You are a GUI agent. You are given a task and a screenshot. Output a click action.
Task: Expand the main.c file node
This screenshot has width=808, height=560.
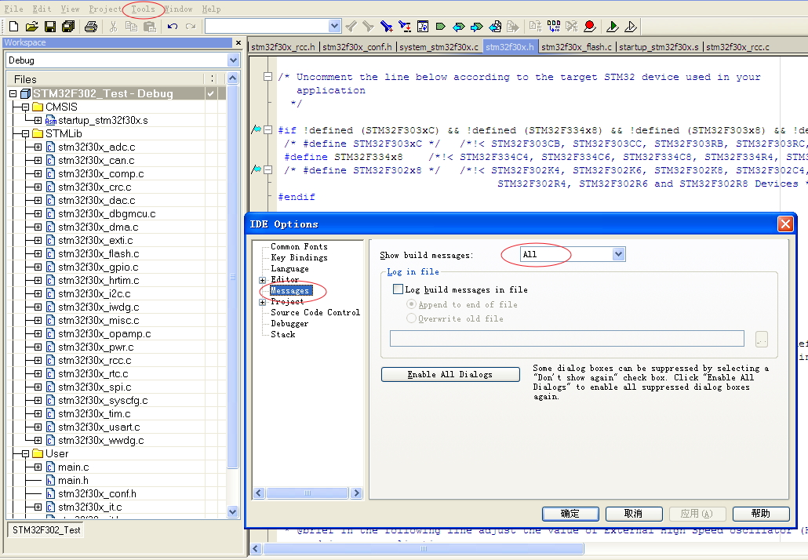click(x=38, y=467)
